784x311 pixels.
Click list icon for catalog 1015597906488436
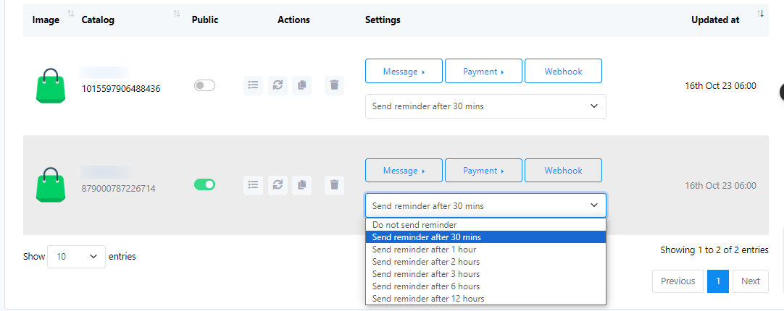point(253,85)
